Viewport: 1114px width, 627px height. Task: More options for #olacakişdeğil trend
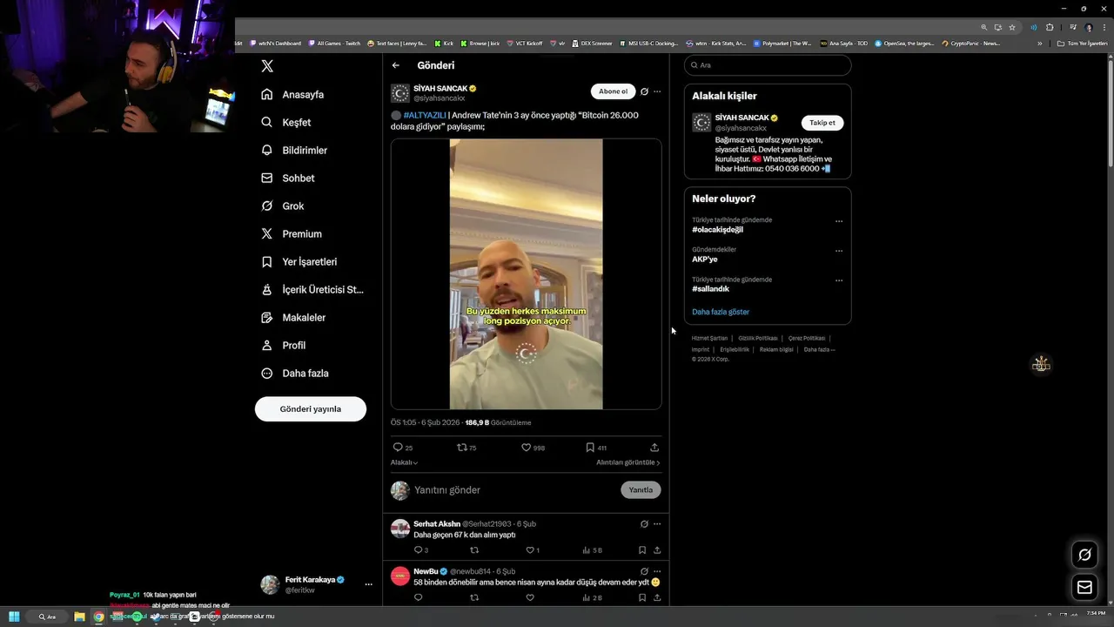[839, 221]
